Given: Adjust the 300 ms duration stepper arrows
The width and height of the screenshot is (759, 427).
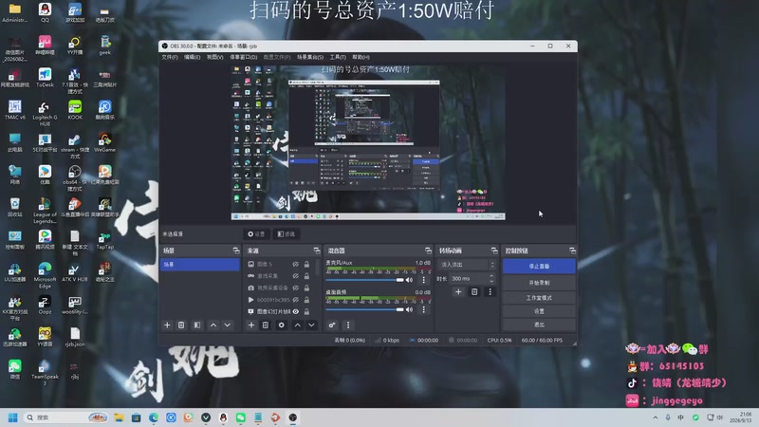Looking at the screenshot, I should [491, 278].
